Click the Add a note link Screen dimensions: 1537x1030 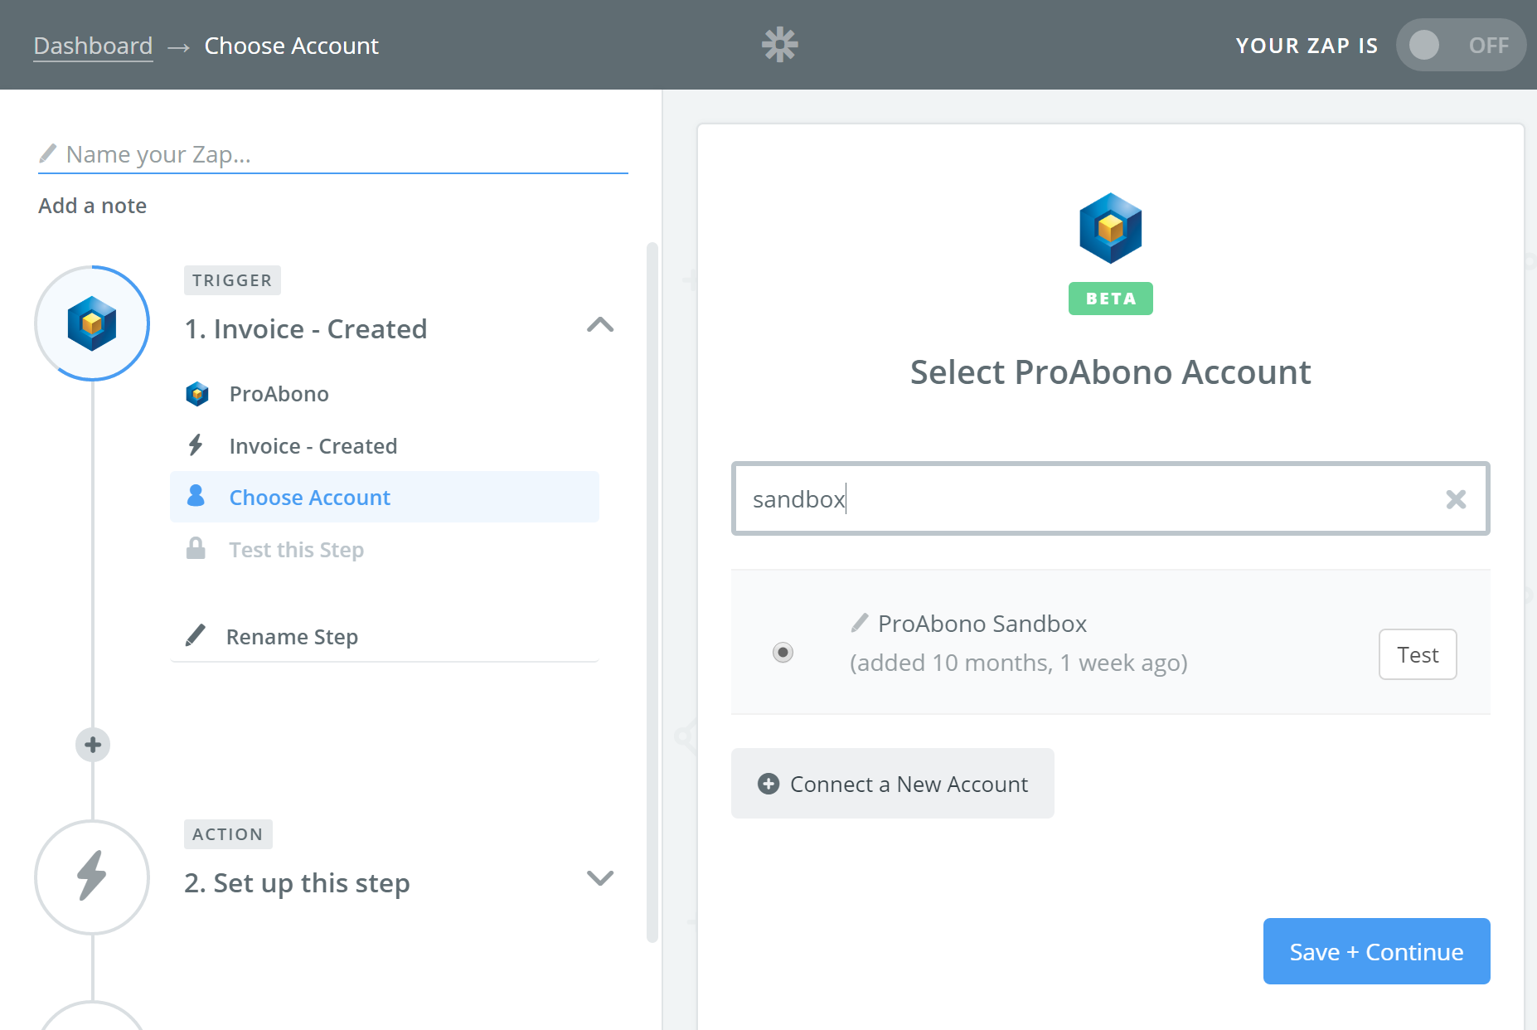(93, 206)
